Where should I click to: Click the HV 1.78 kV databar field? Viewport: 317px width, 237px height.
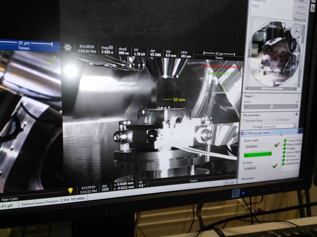[139, 52]
